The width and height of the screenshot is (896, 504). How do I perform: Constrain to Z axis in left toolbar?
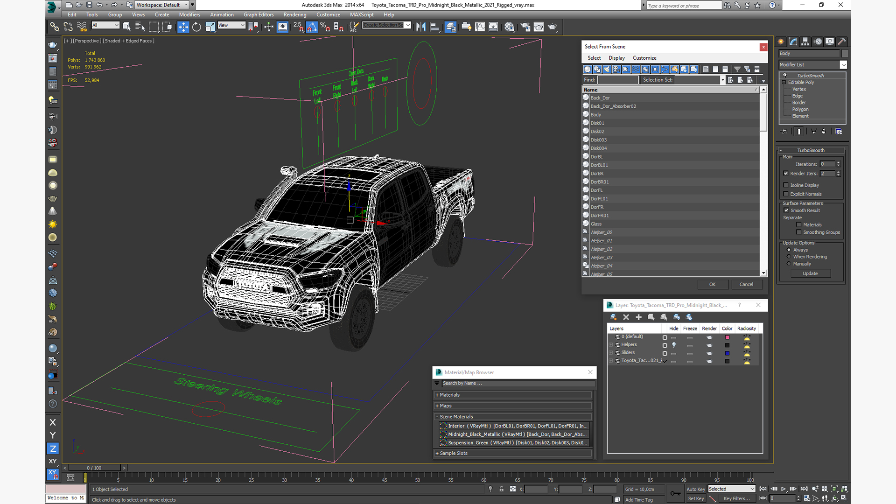(53, 448)
